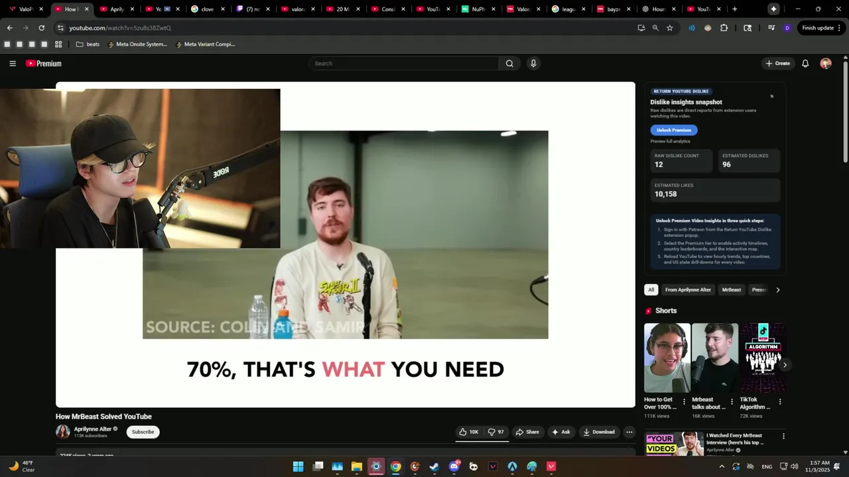This screenshot has height=477, width=849.
Task: Open the account avatar menu
Action: point(826,64)
